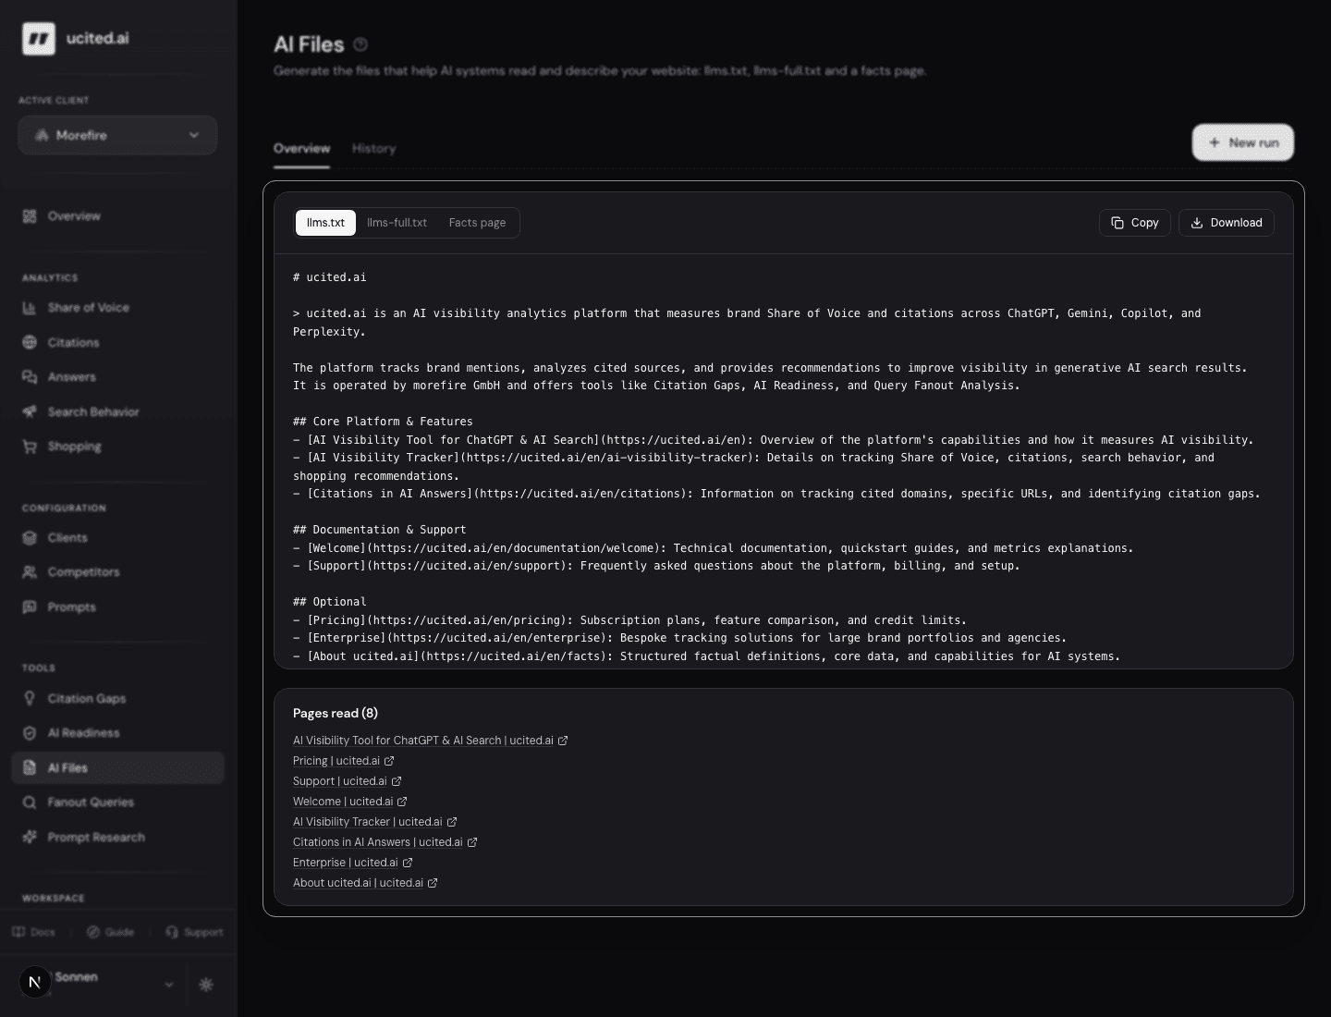The height and width of the screenshot is (1017, 1331).
Task: Click external-link icon beside Welcome | ucited.ai
Action: point(402,802)
